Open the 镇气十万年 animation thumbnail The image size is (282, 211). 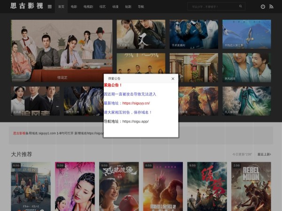click(x=84, y=101)
